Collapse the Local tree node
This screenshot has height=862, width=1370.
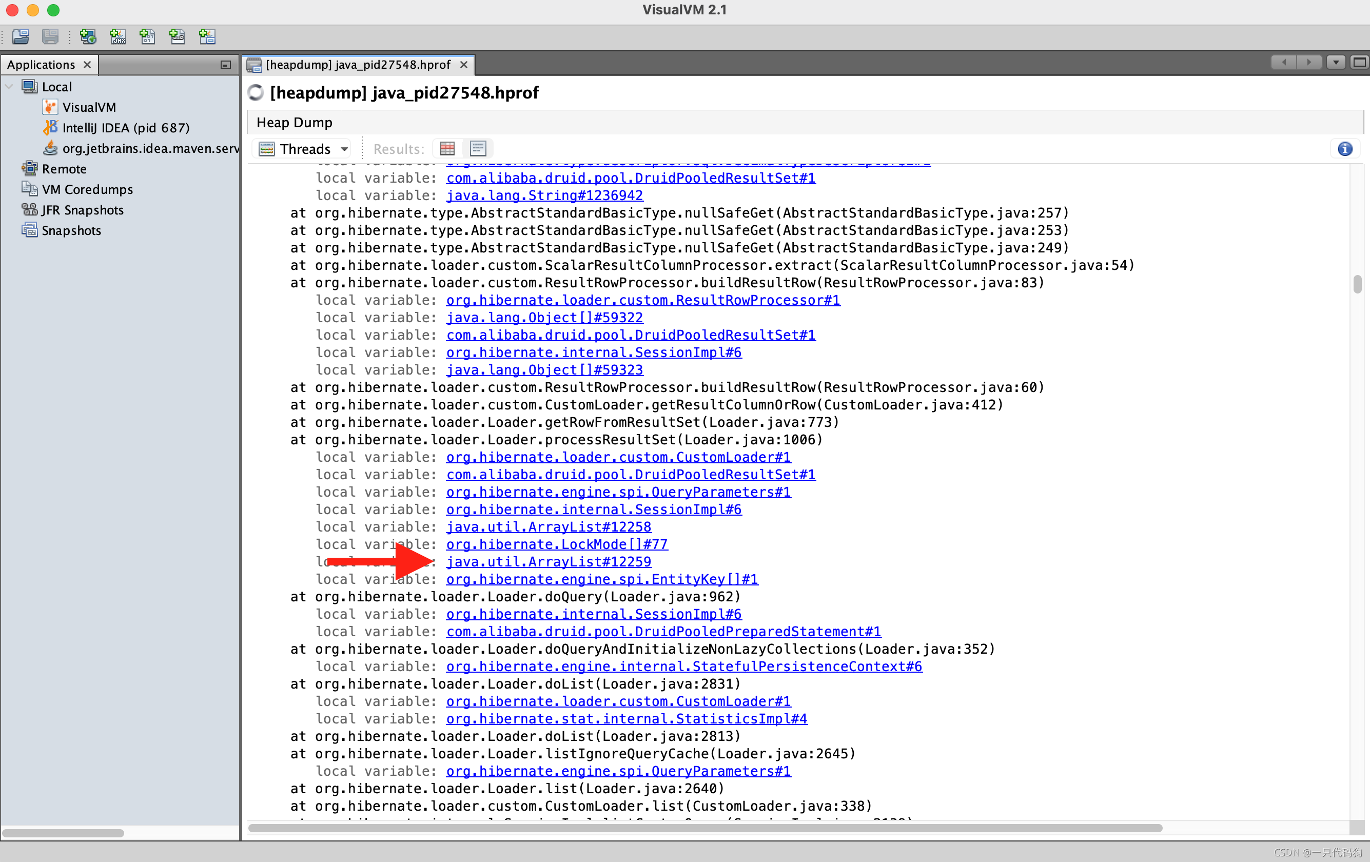(x=9, y=87)
